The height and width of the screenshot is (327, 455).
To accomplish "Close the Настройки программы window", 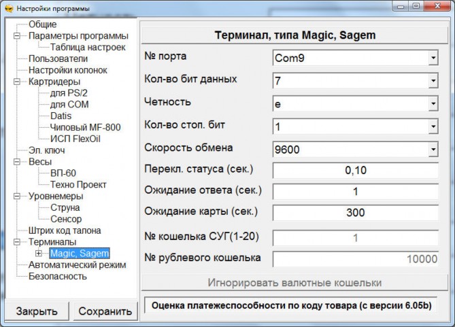I will pos(438,6).
